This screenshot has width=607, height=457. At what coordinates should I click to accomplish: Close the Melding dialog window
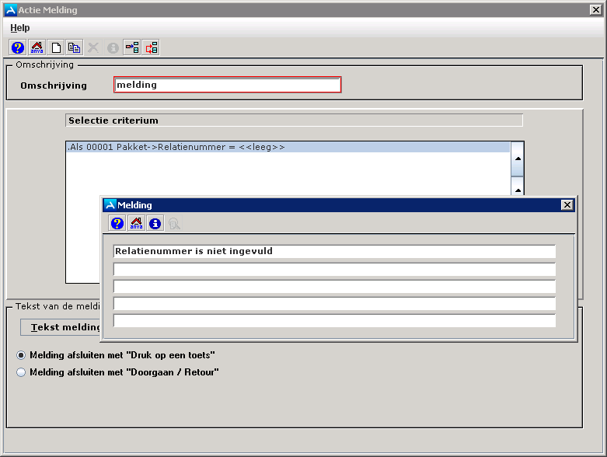click(567, 205)
